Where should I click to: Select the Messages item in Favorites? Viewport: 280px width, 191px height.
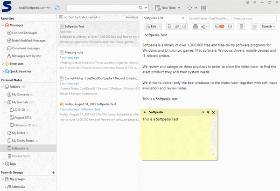click(x=16, y=25)
